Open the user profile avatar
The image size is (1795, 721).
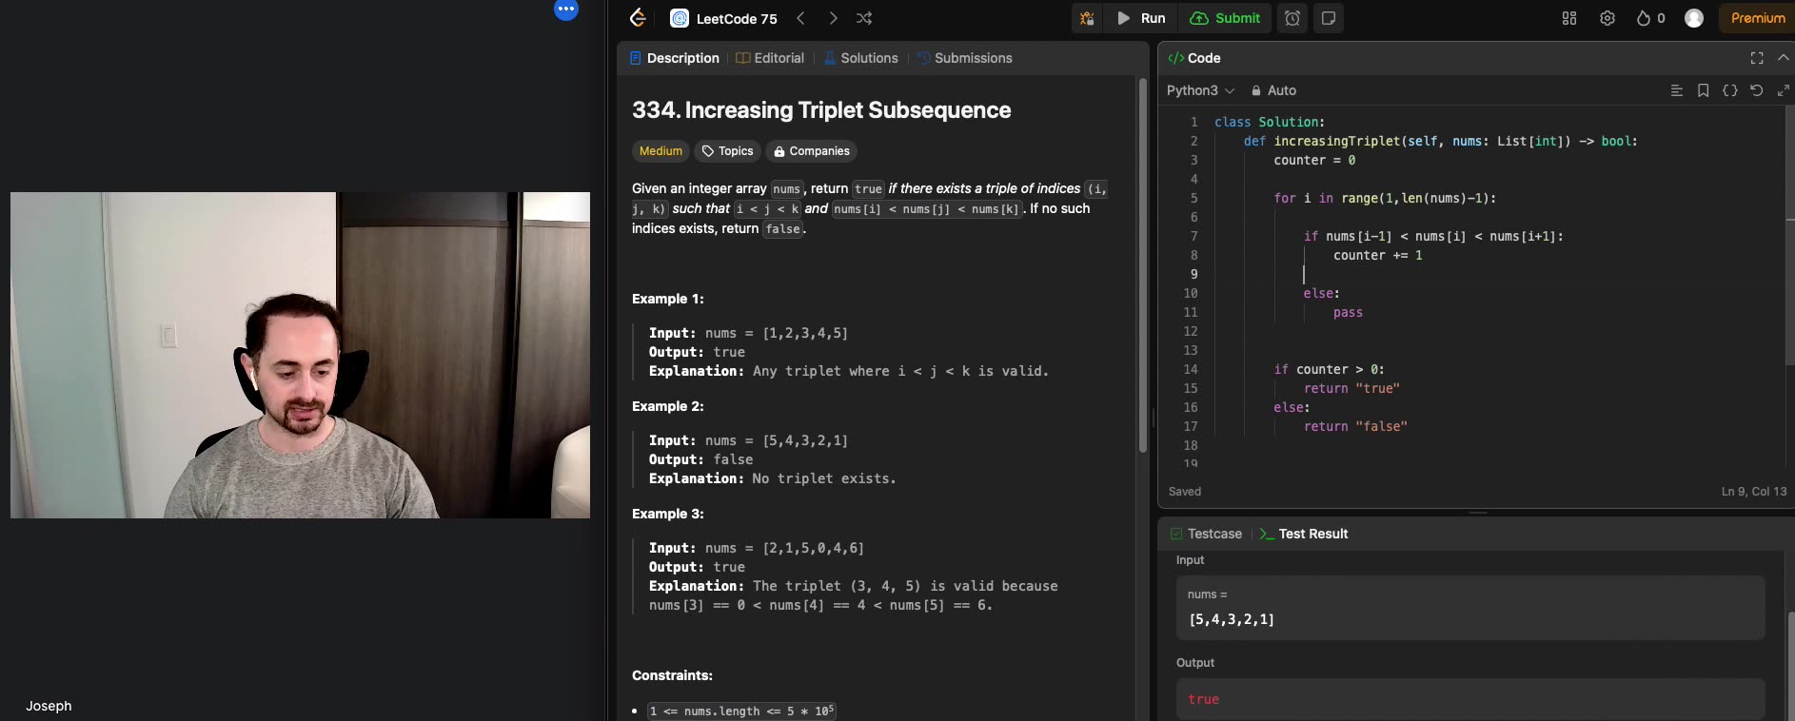(1694, 18)
